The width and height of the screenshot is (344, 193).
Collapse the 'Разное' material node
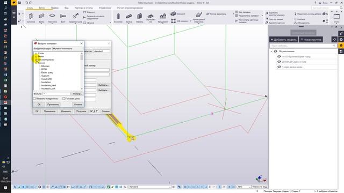point(36,63)
